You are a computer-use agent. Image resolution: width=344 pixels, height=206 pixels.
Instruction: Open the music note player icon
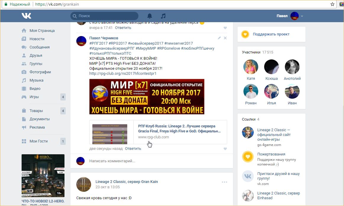[163, 16]
